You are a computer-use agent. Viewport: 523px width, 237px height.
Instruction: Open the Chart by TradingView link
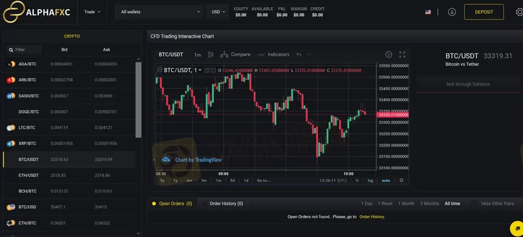coord(198,160)
